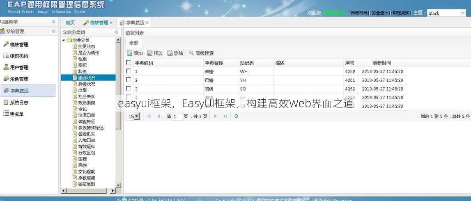
Task: Go to the next page of the grid
Action: point(215,116)
